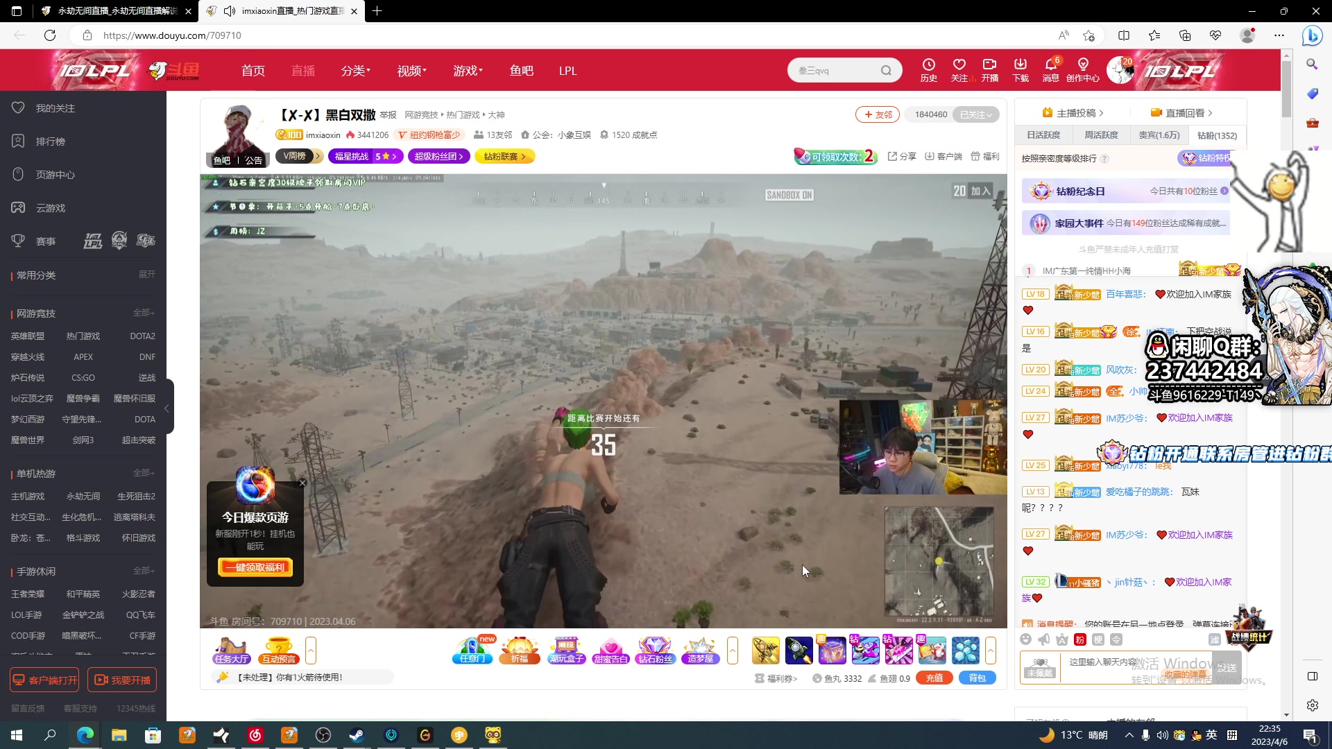Image resolution: width=1332 pixels, height=749 pixels.
Task: Open the 直播回看 link
Action: coord(1181,113)
